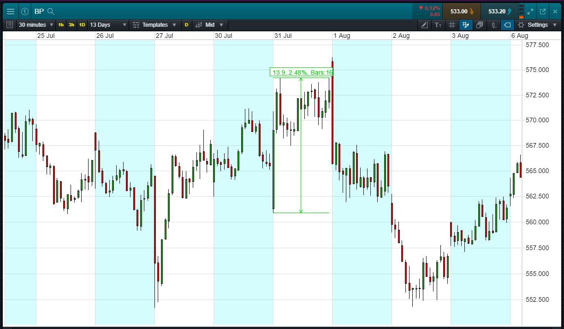Expand the 30 minutes interval dropdown
This screenshot has width=564, height=329.
tap(36, 25)
